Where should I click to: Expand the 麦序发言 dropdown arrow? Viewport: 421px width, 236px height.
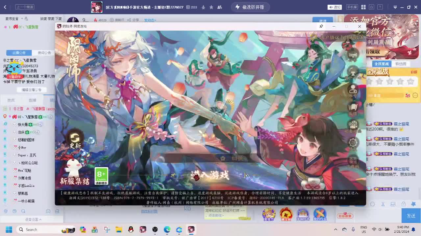click(22, 19)
